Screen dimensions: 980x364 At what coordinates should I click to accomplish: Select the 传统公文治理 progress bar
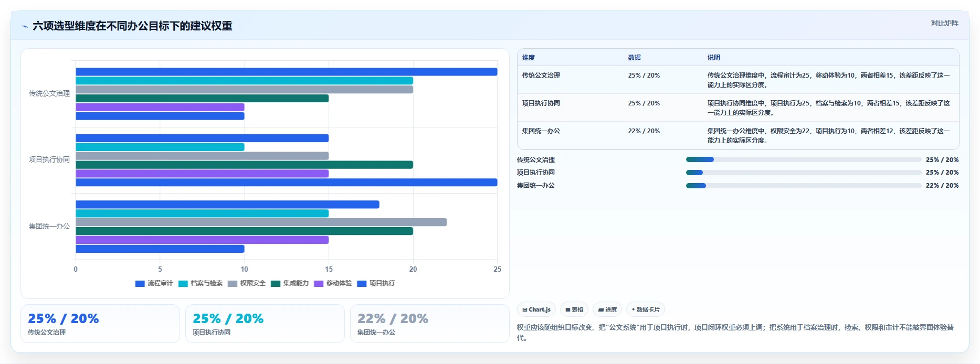point(804,159)
